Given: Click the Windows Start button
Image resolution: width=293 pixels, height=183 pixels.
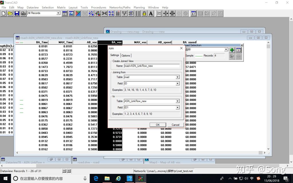Looking at the screenshot, I should point(5,178).
